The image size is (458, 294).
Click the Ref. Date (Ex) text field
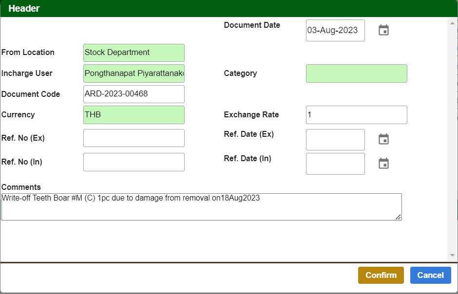[x=335, y=140]
